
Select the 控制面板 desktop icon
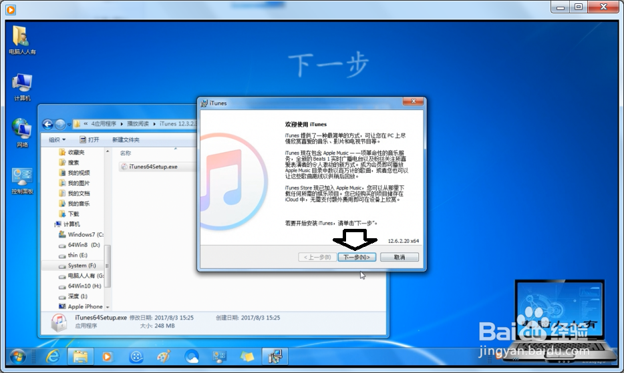[x=22, y=181]
